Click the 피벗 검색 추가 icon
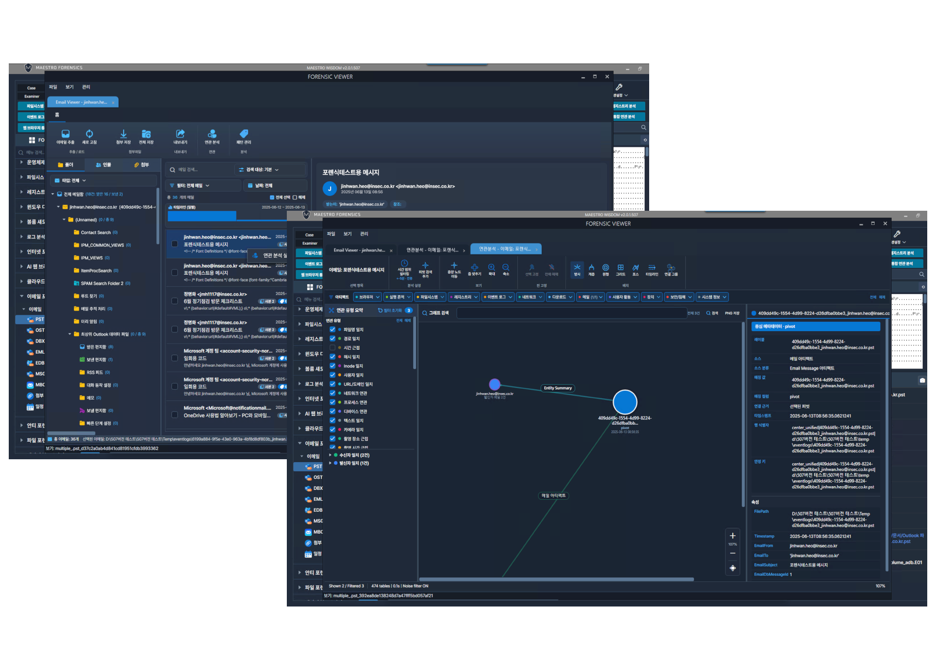This screenshot has width=936, height=670. coord(425,265)
